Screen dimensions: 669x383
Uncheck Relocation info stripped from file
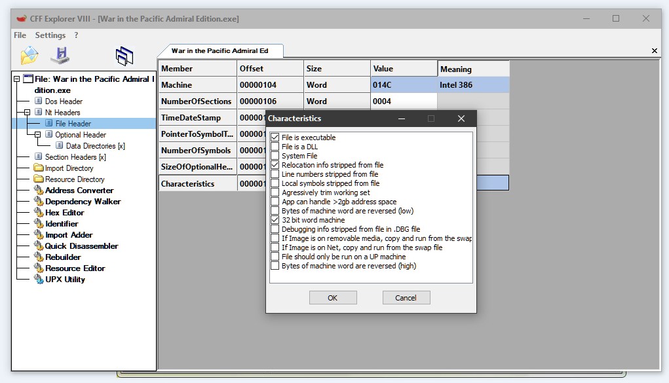275,164
